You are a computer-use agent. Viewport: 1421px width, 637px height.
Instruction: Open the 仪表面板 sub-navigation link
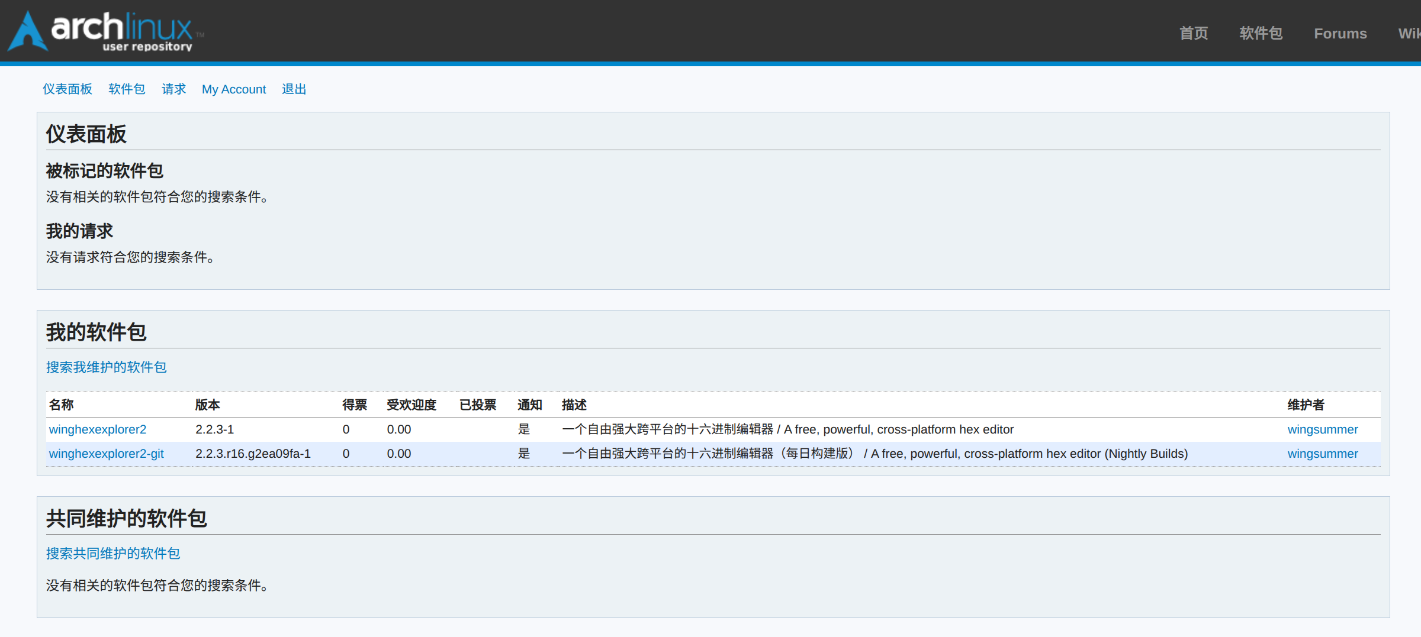coord(67,89)
